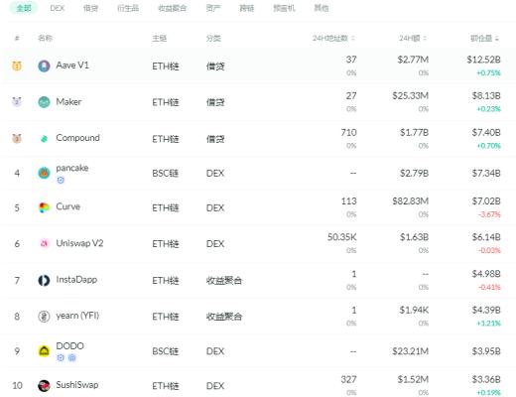The image size is (516, 397).
Task: Click the $7.34B locked value for pancake
Action: pyautogui.click(x=486, y=173)
